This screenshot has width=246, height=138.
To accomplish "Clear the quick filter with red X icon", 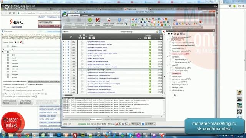I will pos(163,31).
